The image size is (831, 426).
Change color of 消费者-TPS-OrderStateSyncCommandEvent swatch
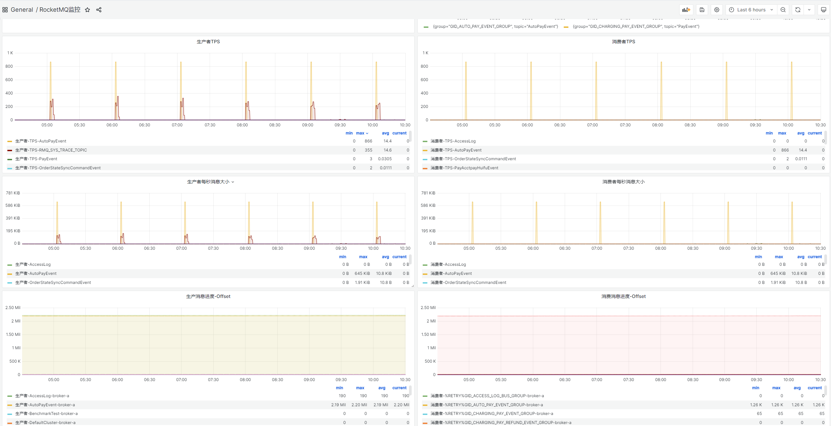pos(425,159)
